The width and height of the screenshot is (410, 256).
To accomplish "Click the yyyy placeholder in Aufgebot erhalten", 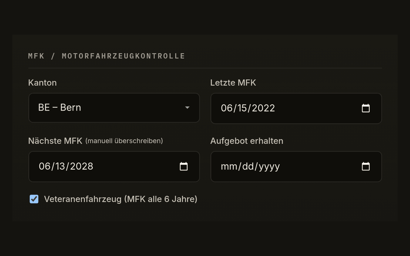I will point(269,166).
